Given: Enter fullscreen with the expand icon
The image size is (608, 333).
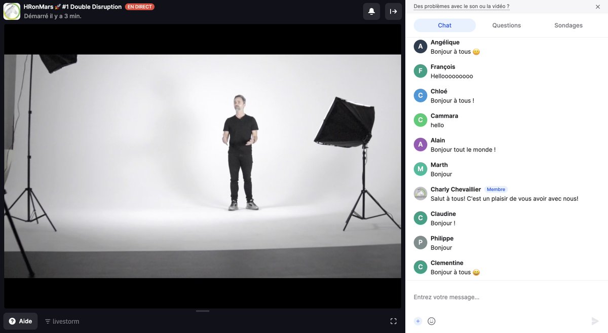Looking at the screenshot, I should pyautogui.click(x=394, y=321).
